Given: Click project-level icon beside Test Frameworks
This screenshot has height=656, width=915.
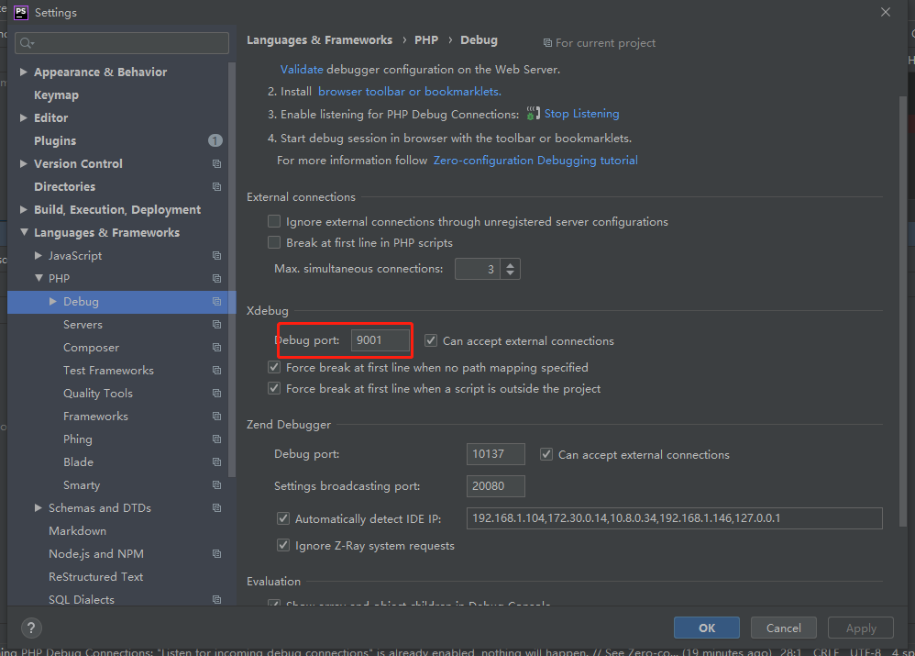Looking at the screenshot, I should (x=216, y=371).
